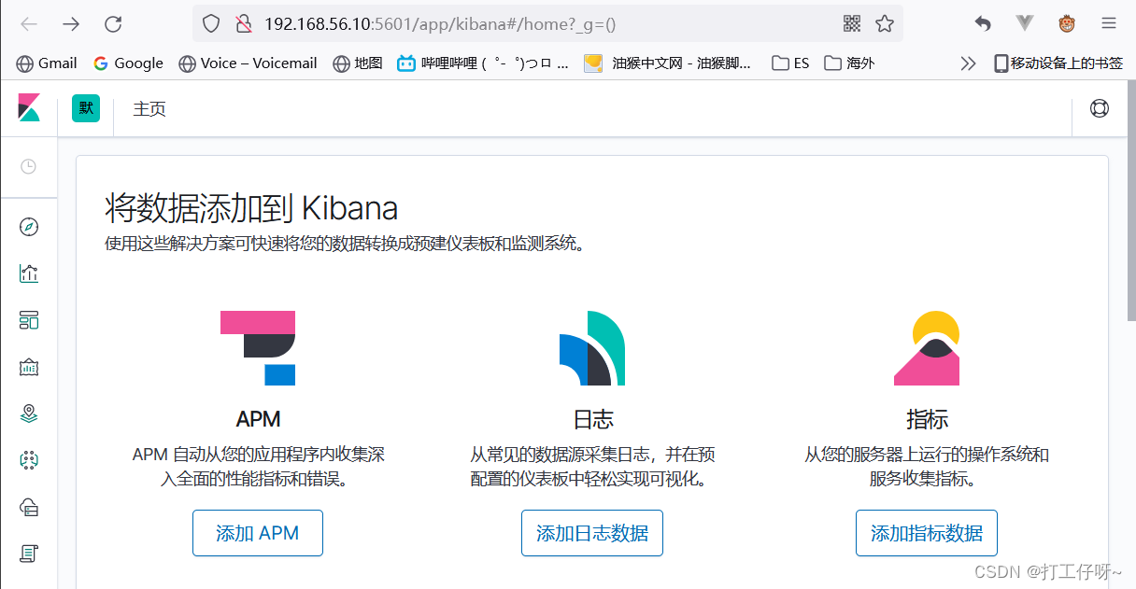The height and width of the screenshot is (589, 1136).
Task: Go back with the browser back arrow
Action: (30, 24)
